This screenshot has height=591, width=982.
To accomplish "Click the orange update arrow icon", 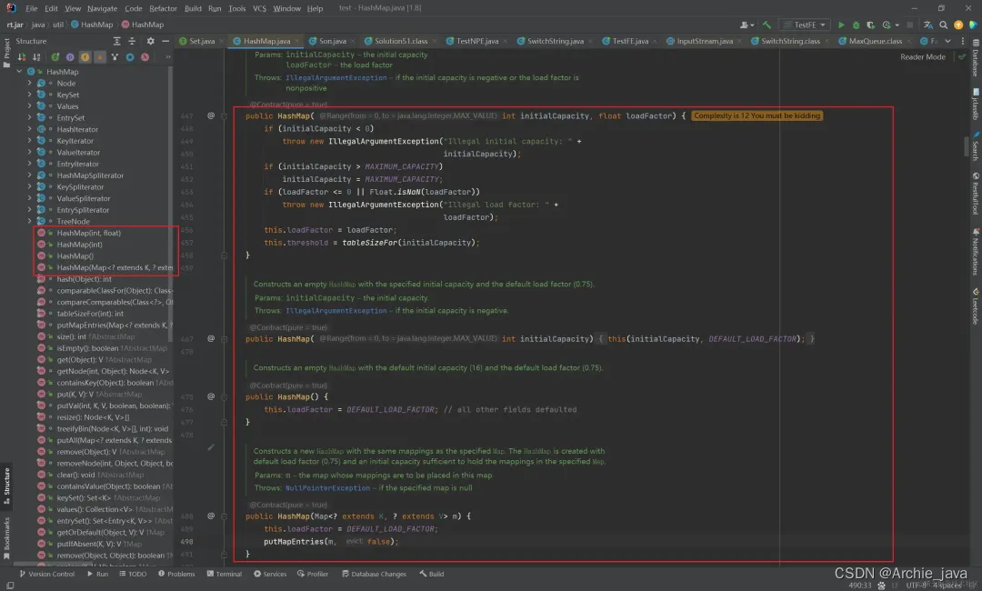I will pyautogui.click(x=958, y=25).
